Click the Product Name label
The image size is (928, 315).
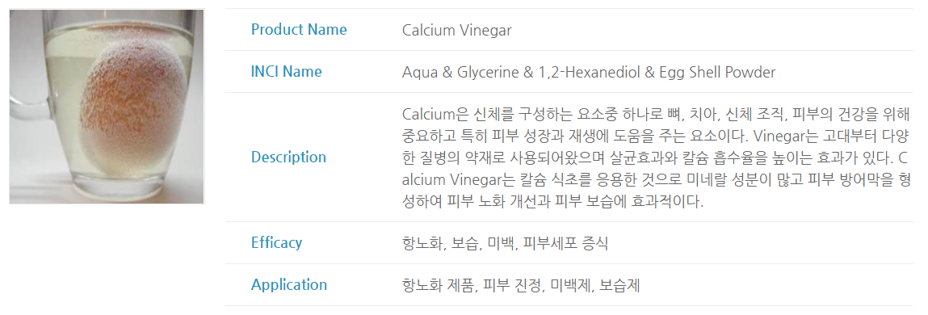[299, 30]
